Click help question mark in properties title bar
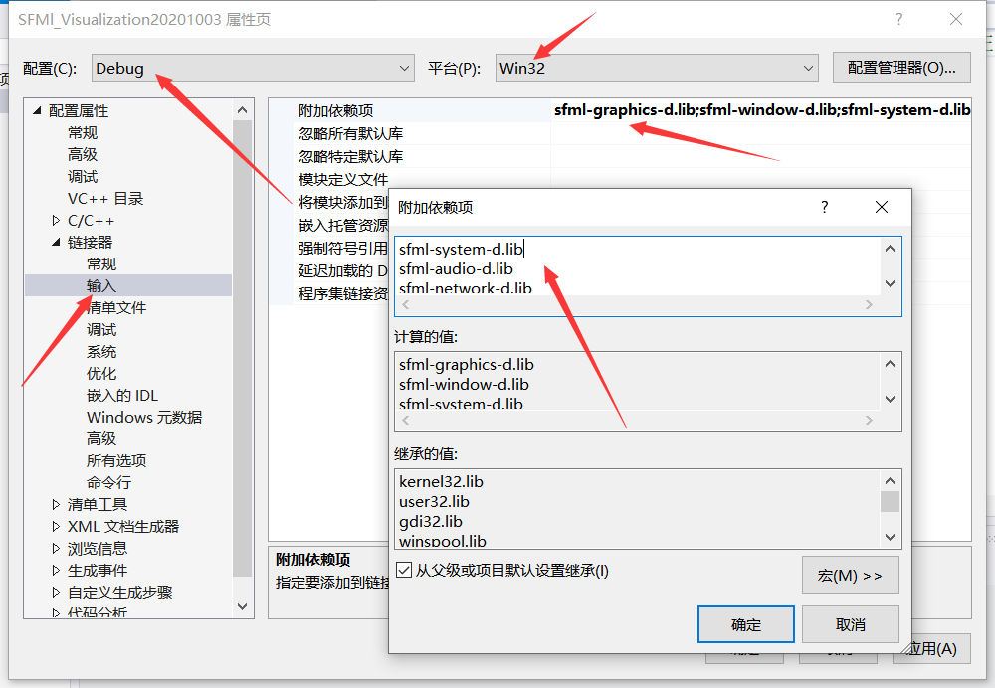 point(898,19)
